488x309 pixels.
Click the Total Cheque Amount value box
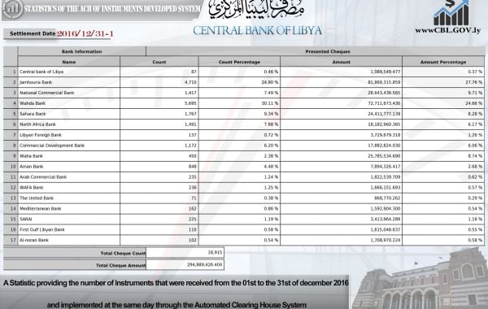coord(185,265)
